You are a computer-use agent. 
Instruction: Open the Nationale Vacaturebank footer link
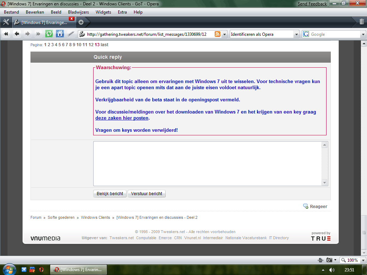point(246,238)
